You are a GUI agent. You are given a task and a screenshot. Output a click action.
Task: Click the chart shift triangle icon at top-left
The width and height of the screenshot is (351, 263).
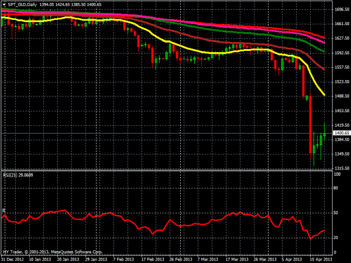[x=4, y=4]
